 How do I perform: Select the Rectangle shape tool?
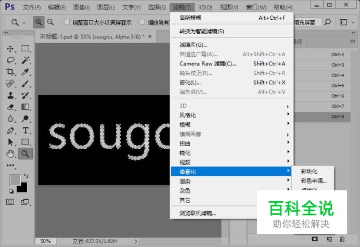(25, 142)
